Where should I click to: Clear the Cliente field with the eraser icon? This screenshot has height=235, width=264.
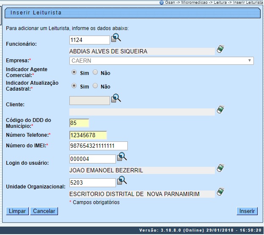click(220, 110)
